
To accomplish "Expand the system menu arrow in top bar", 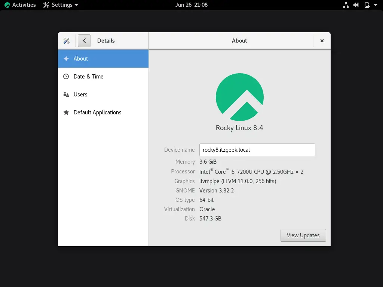I will coord(376,5).
